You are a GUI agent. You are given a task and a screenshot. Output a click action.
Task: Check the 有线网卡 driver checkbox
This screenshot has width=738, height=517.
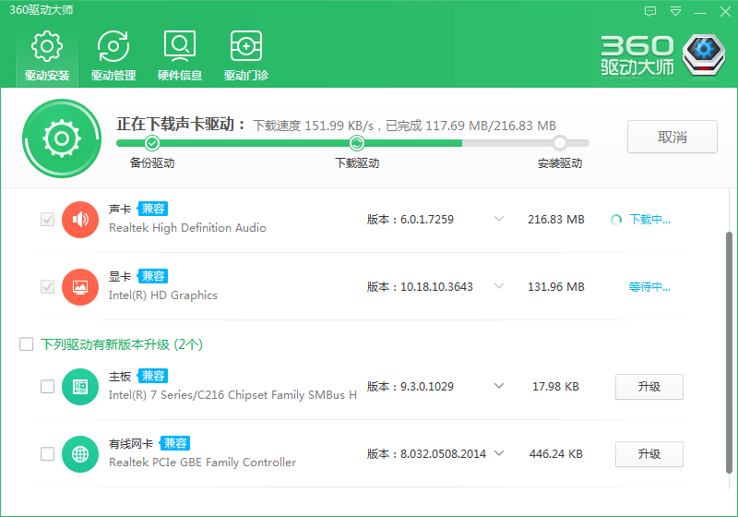click(48, 454)
